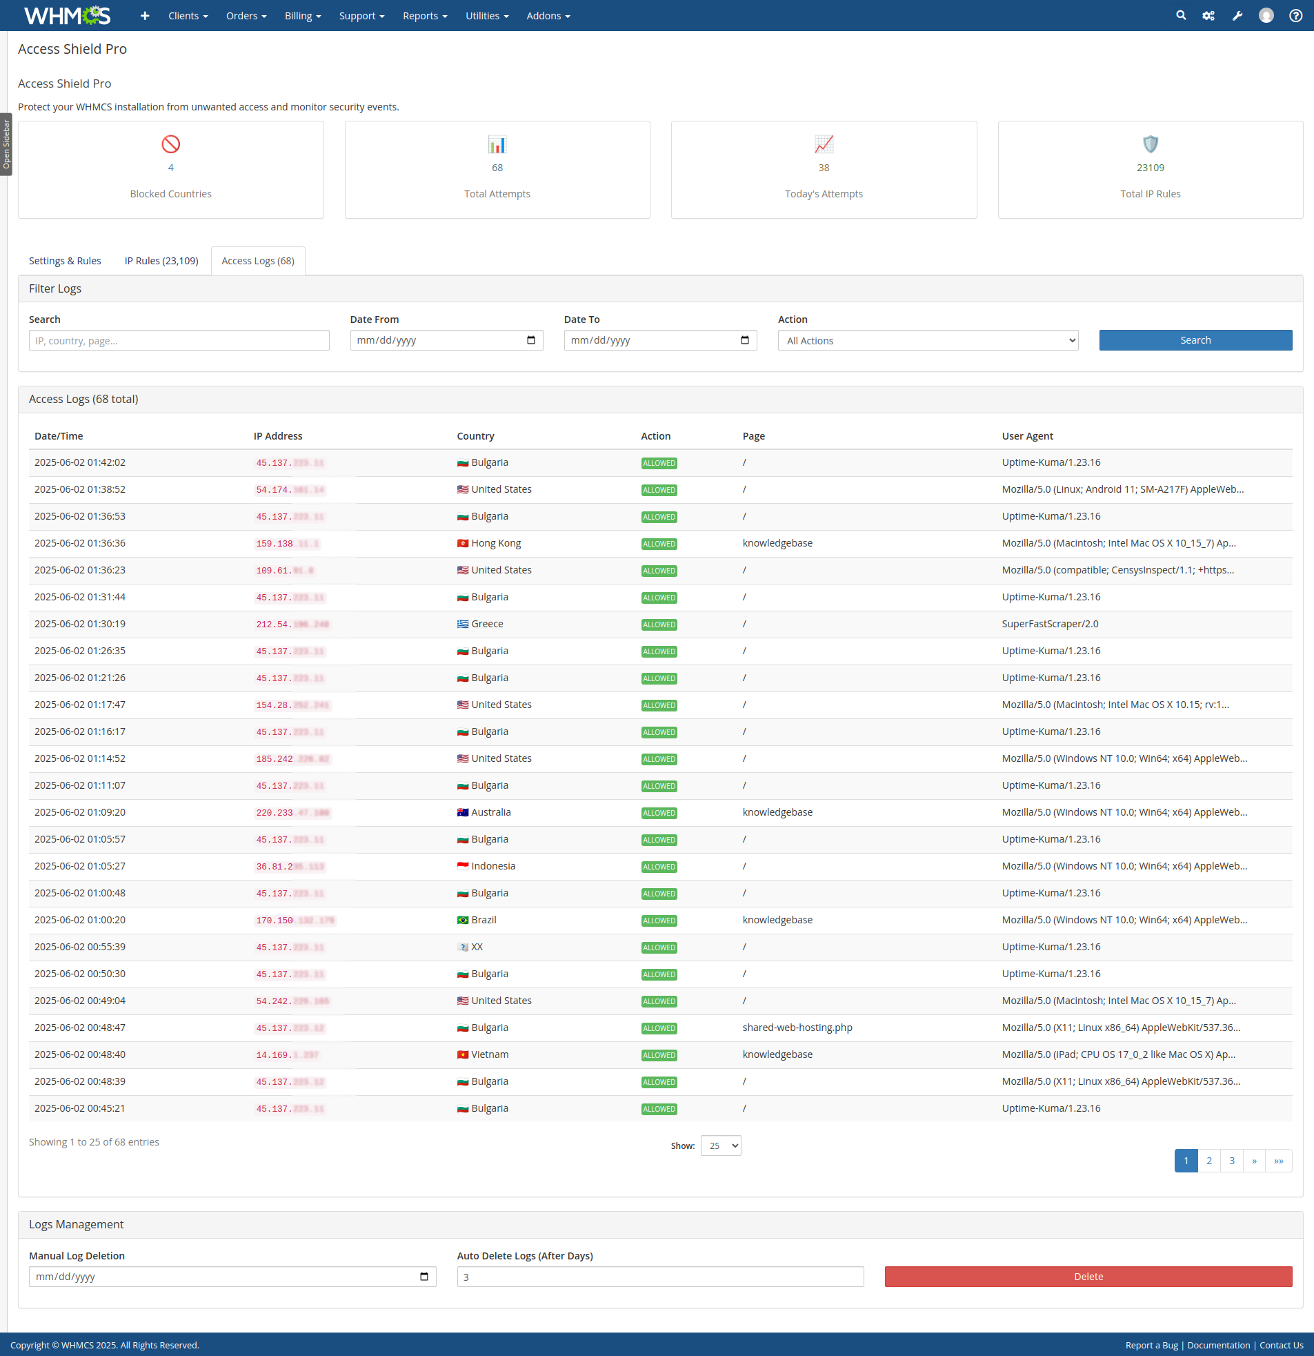Click the Today's Attempts trend chart icon
The image size is (1314, 1356).
point(824,144)
